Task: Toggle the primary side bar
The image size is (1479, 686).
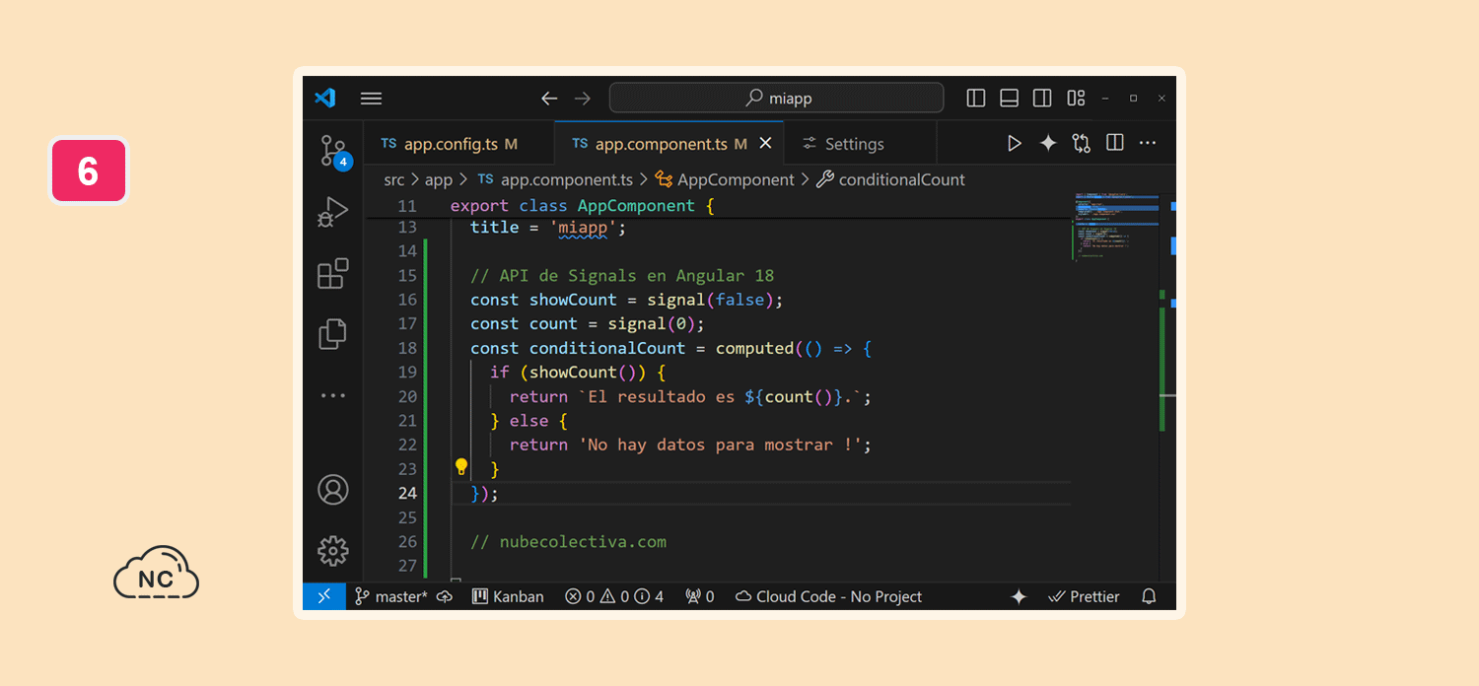Action: 976,99
